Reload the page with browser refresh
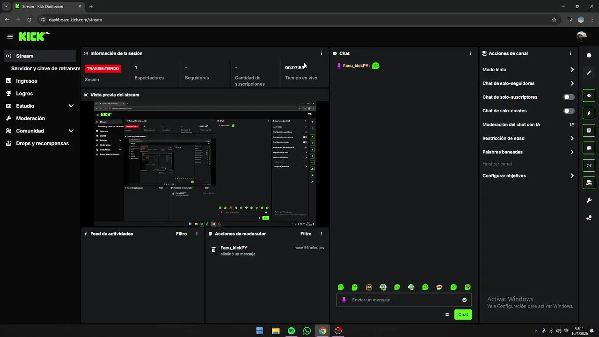This screenshot has height=337, width=599. coord(29,20)
